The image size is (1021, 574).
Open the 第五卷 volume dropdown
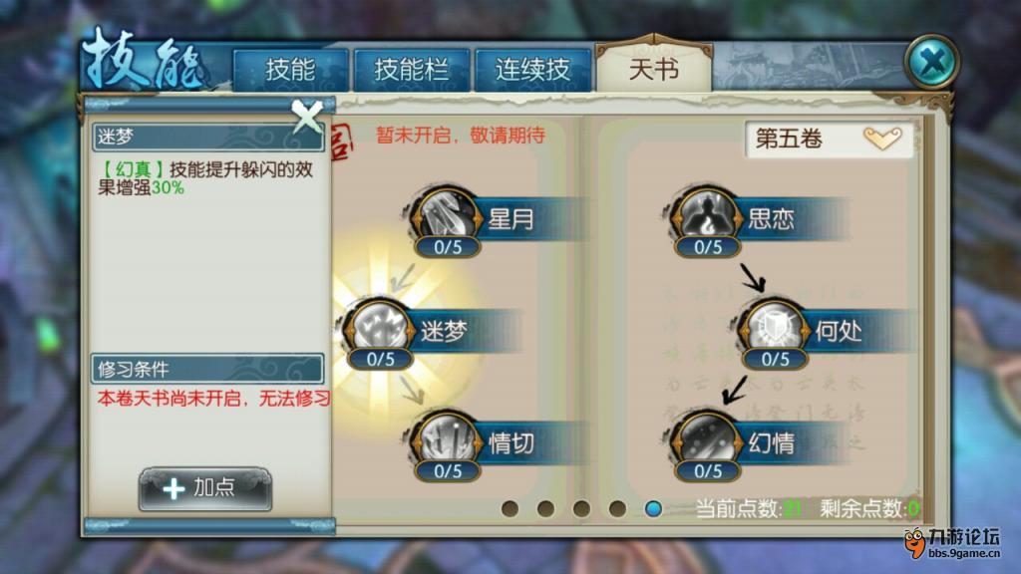[x=830, y=139]
